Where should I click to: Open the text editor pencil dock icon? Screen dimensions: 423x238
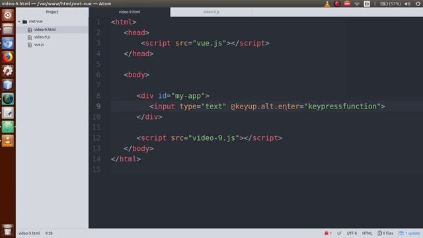coord(7,113)
